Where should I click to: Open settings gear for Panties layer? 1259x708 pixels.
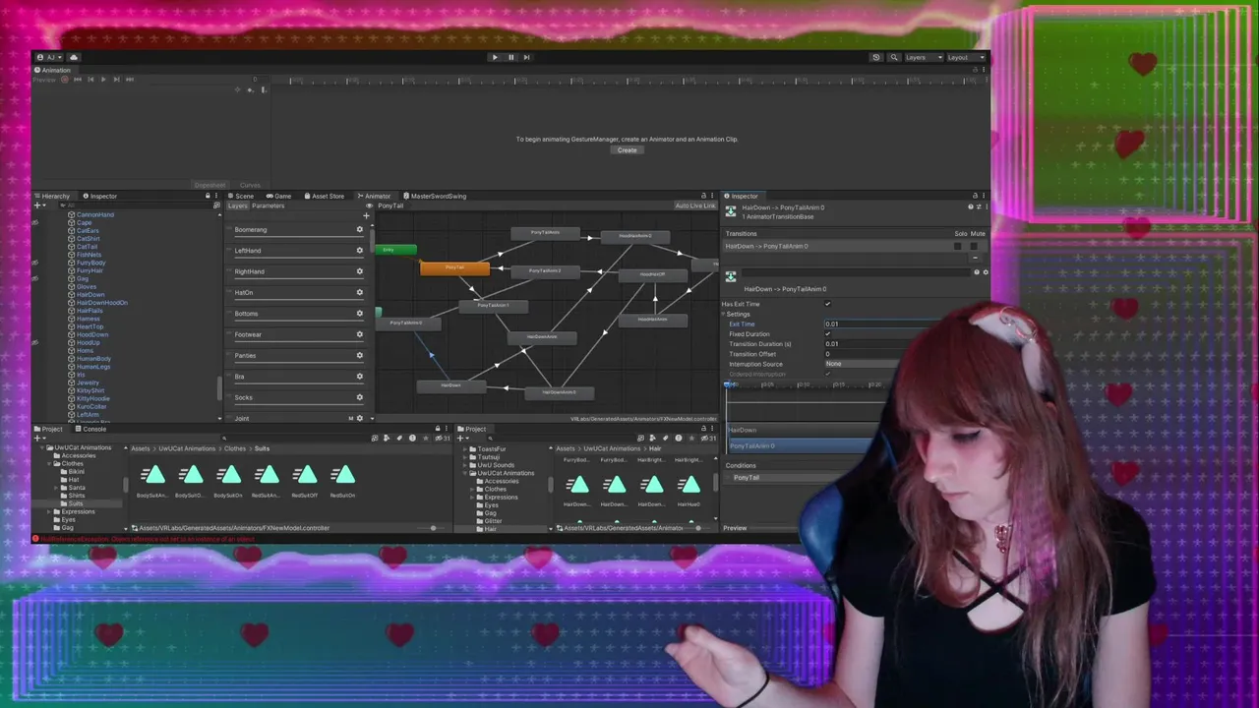point(359,355)
